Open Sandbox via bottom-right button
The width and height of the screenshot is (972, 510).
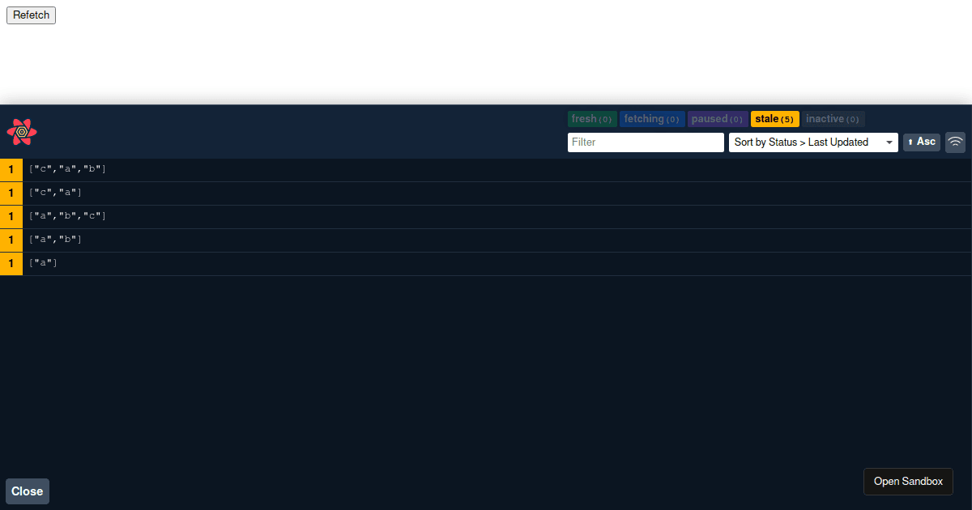click(x=908, y=481)
